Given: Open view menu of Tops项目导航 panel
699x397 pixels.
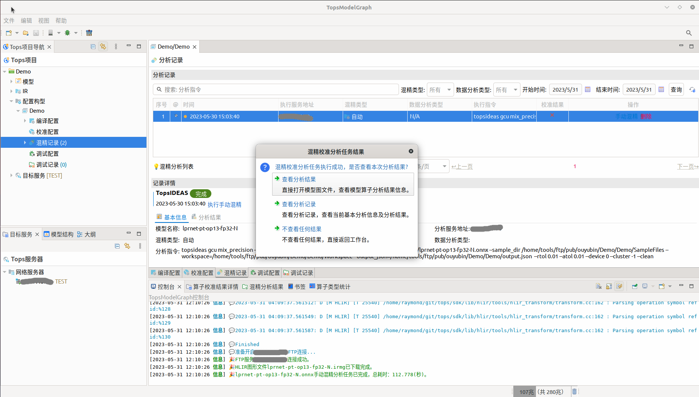Looking at the screenshot, I should coord(116,46).
